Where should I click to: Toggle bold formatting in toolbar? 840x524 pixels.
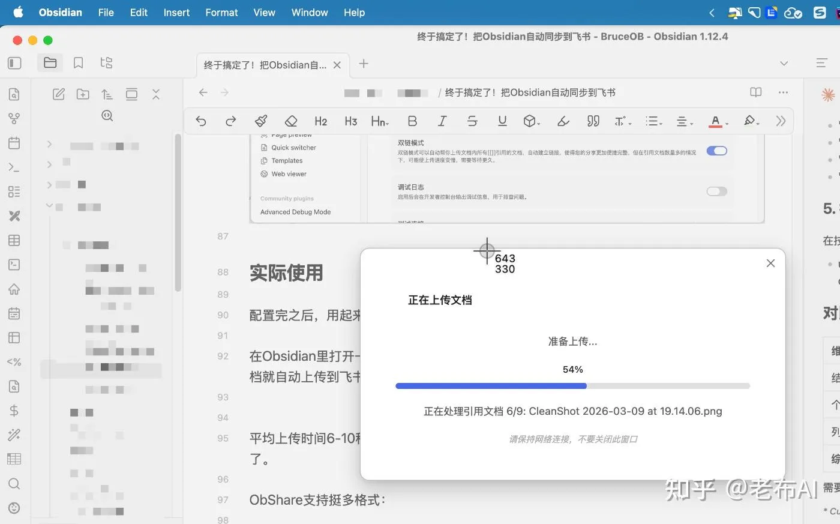pyautogui.click(x=412, y=121)
